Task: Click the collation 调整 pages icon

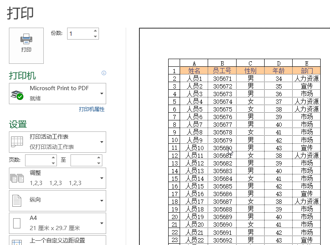Action: click(x=17, y=178)
